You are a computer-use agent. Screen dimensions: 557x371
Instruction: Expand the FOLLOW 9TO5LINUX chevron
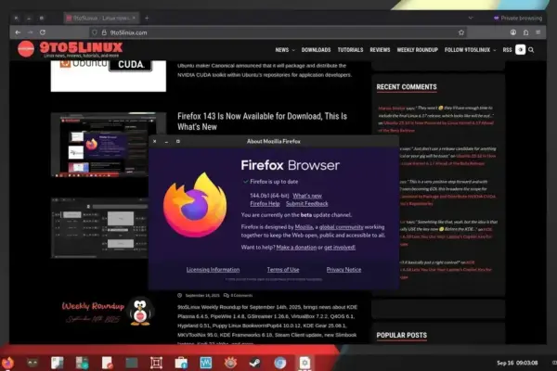495,50
